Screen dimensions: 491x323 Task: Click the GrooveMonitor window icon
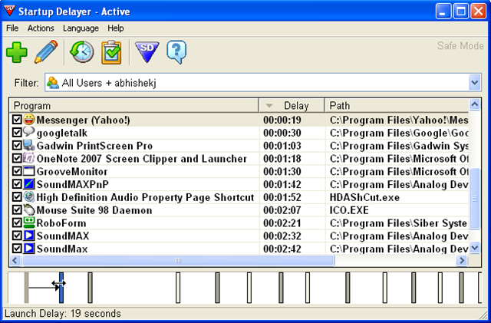29,171
